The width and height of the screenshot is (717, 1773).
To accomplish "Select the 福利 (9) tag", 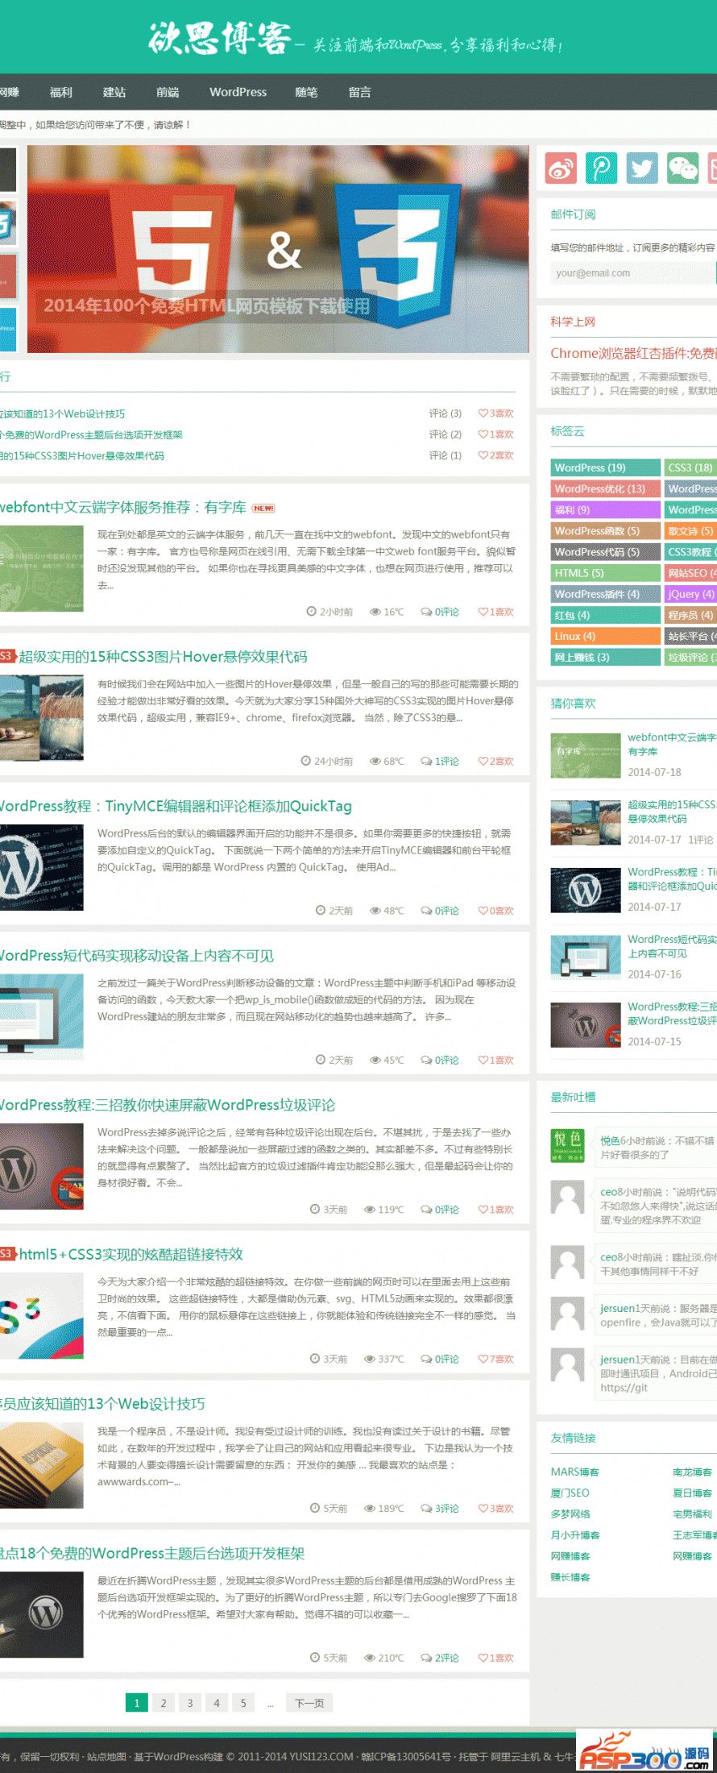I will pyautogui.click(x=606, y=509).
